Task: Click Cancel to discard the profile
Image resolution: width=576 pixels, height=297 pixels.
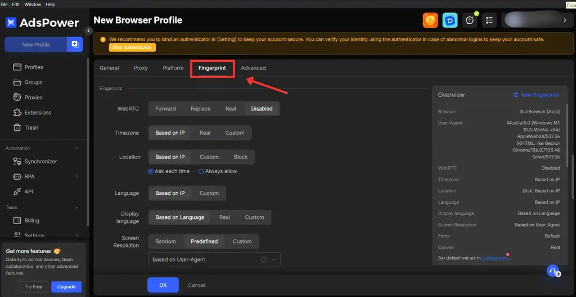Action: point(196,285)
